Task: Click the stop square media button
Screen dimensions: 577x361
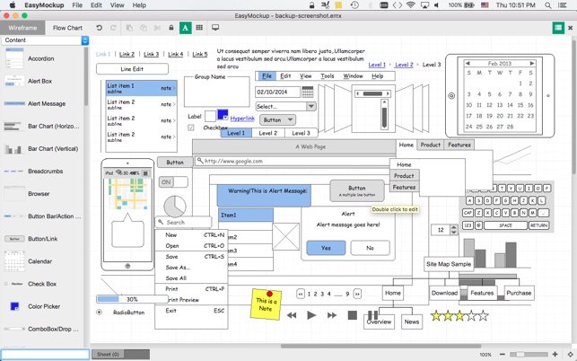Action: click(x=352, y=315)
